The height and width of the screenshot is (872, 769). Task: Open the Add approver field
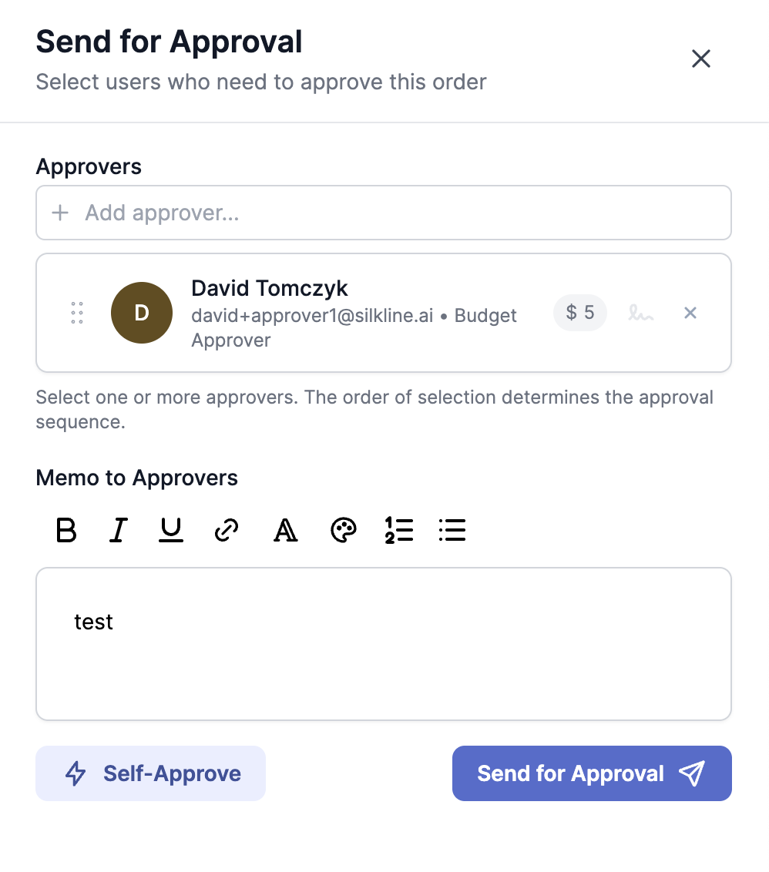tap(384, 213)
